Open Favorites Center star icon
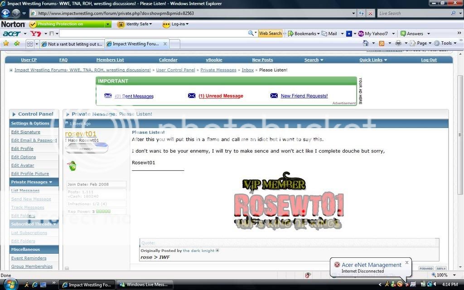The height and width of the screenshot is (290, 464). click(x=6, y=43)
